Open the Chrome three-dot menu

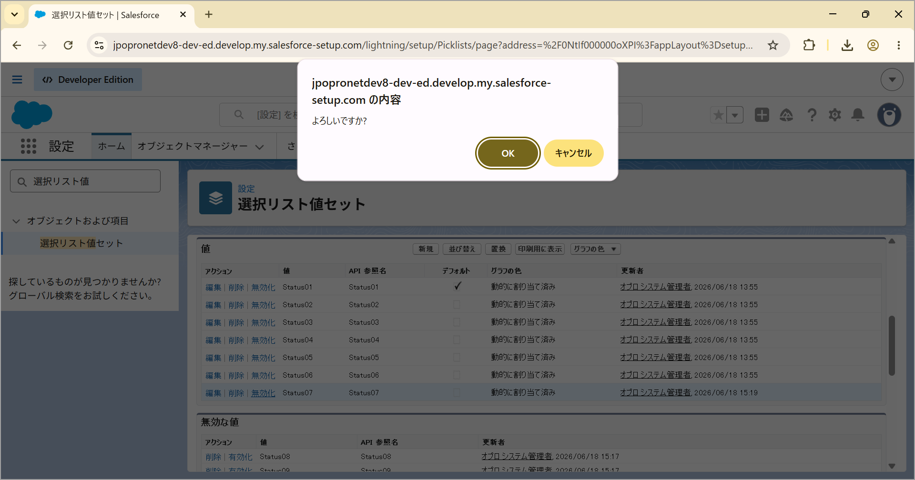coord(899,45)
